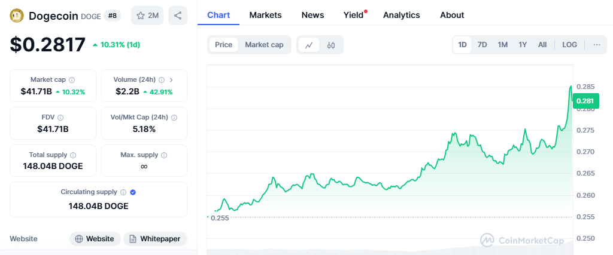The height and width of the screenshot is (255, 613).
Task: Click the Dogecoin coin logo
Action: pos(17,16)
